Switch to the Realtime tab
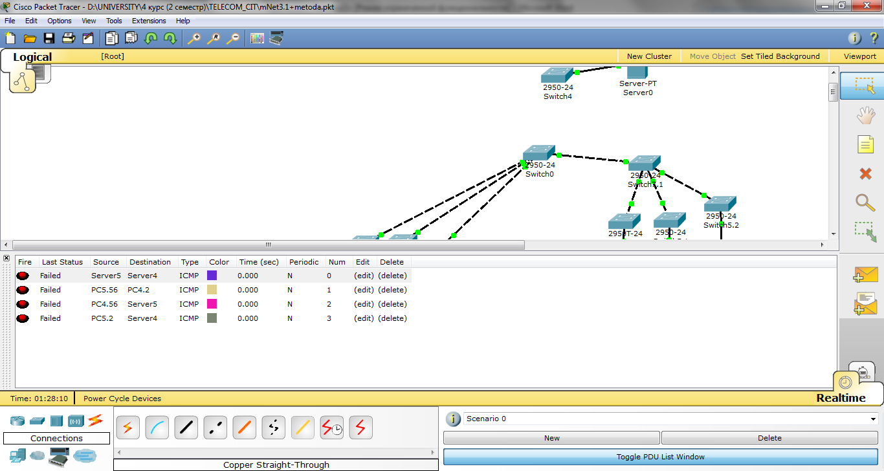 [x=841, y=398]
